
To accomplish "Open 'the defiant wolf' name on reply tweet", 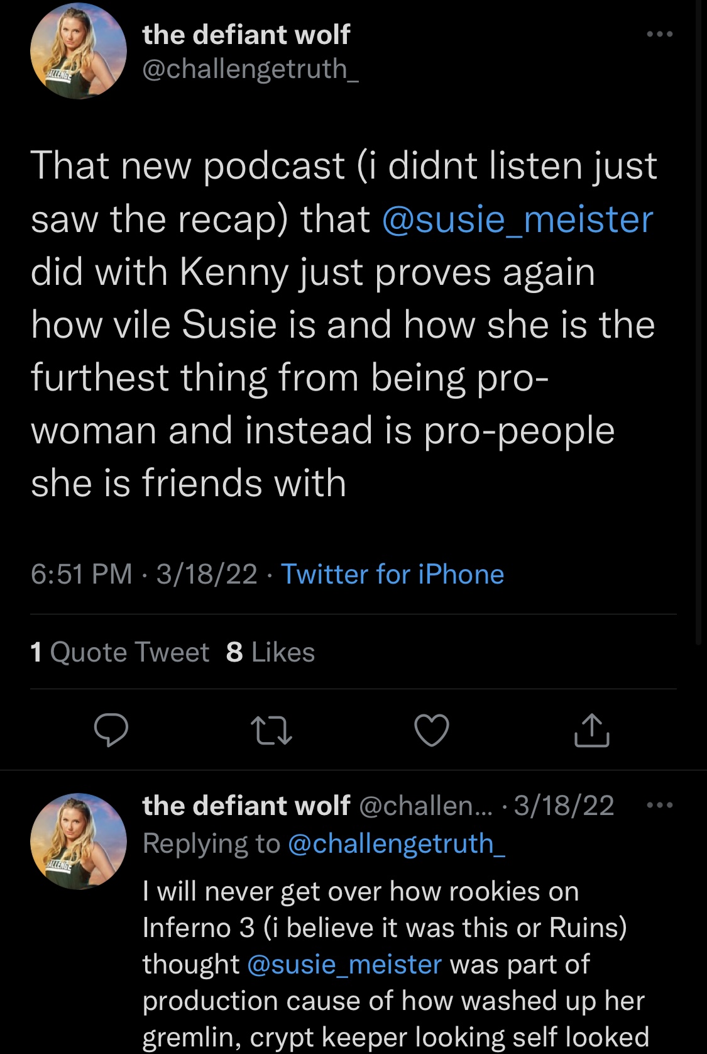I will pos(246,806).
